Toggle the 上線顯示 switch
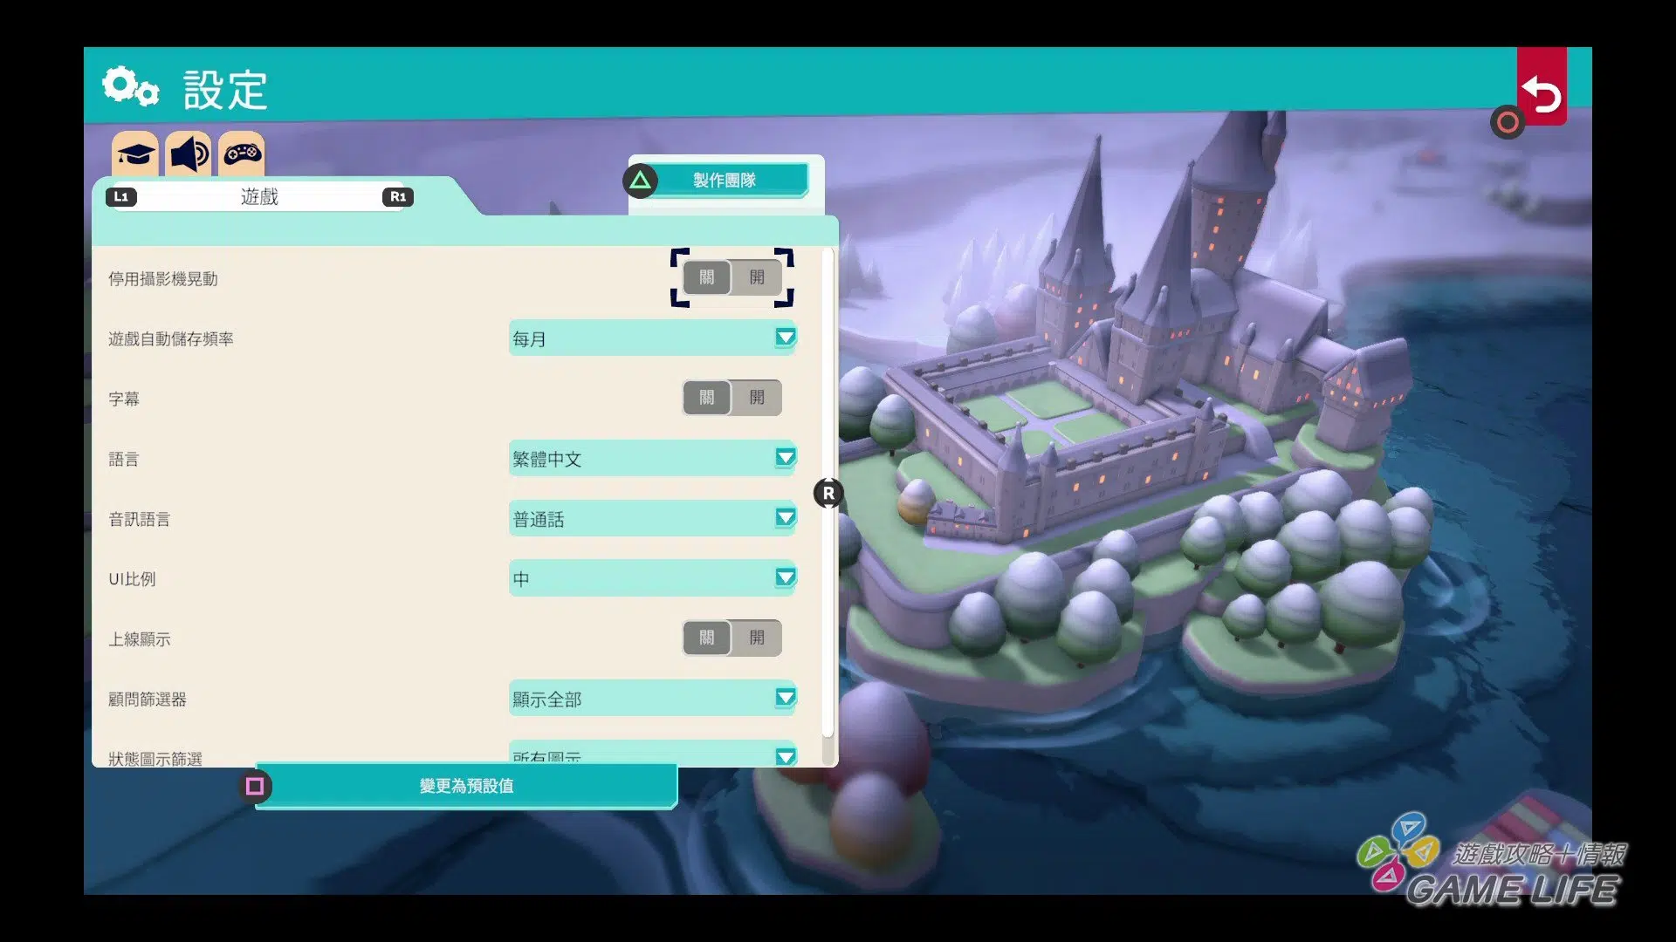 pyautogui.click(x=732, y=638)
